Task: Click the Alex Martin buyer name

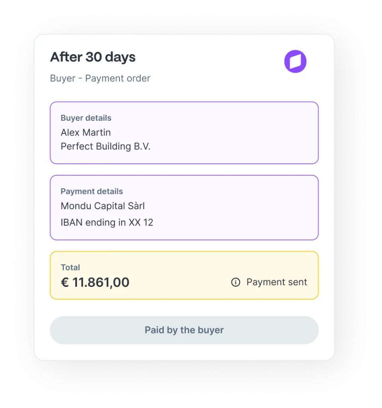Action: pos(86,132)
